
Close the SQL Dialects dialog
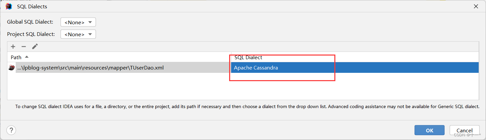tap(476, 6)
